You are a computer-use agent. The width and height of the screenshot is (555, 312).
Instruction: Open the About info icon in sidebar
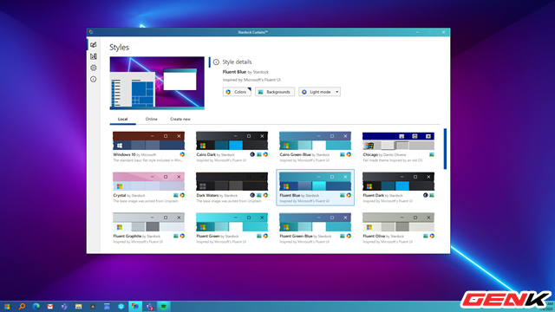(x=94, y=79)
